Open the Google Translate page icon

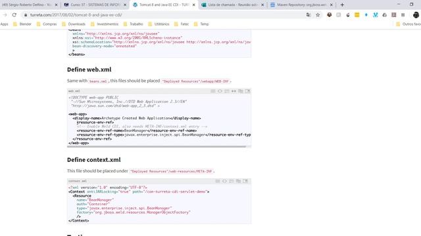[x=309, y=15]
